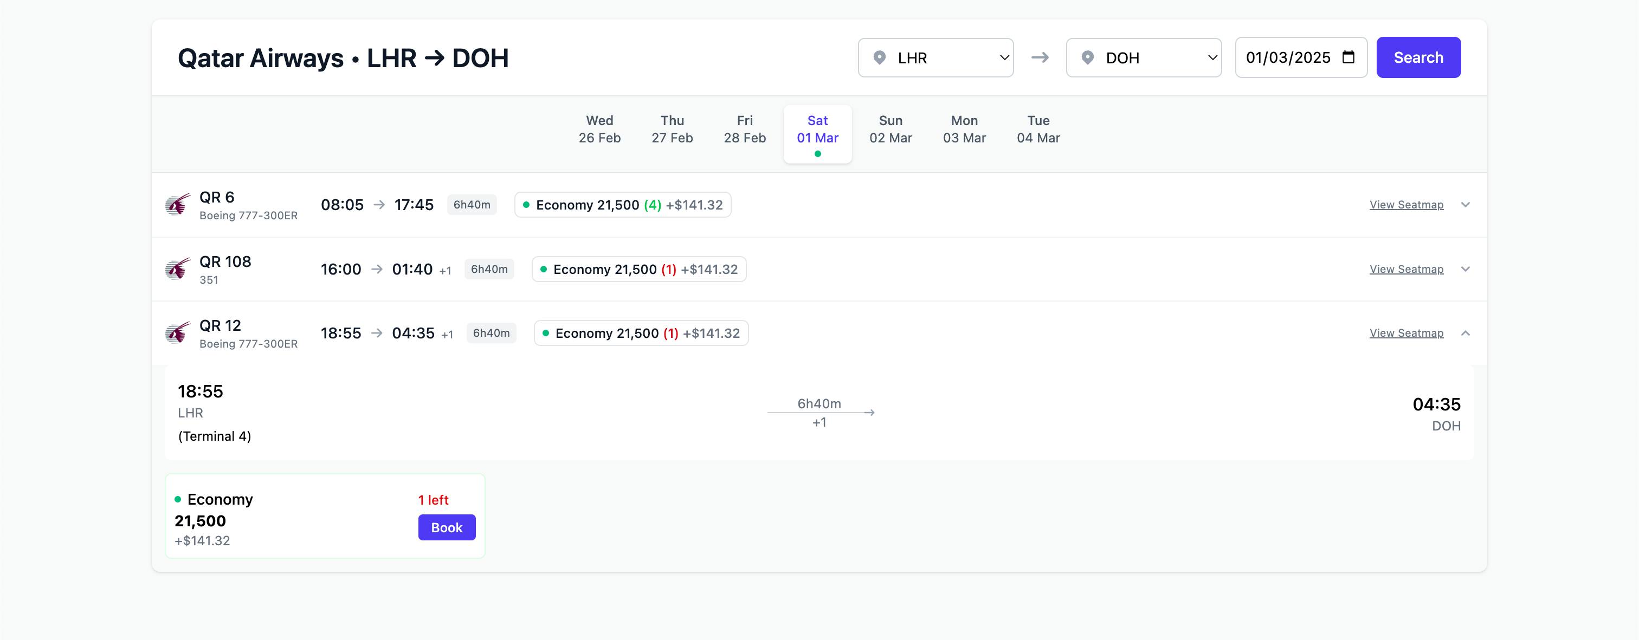Click the Search button
1639x640 pixels.
[x=1418, y=57]
